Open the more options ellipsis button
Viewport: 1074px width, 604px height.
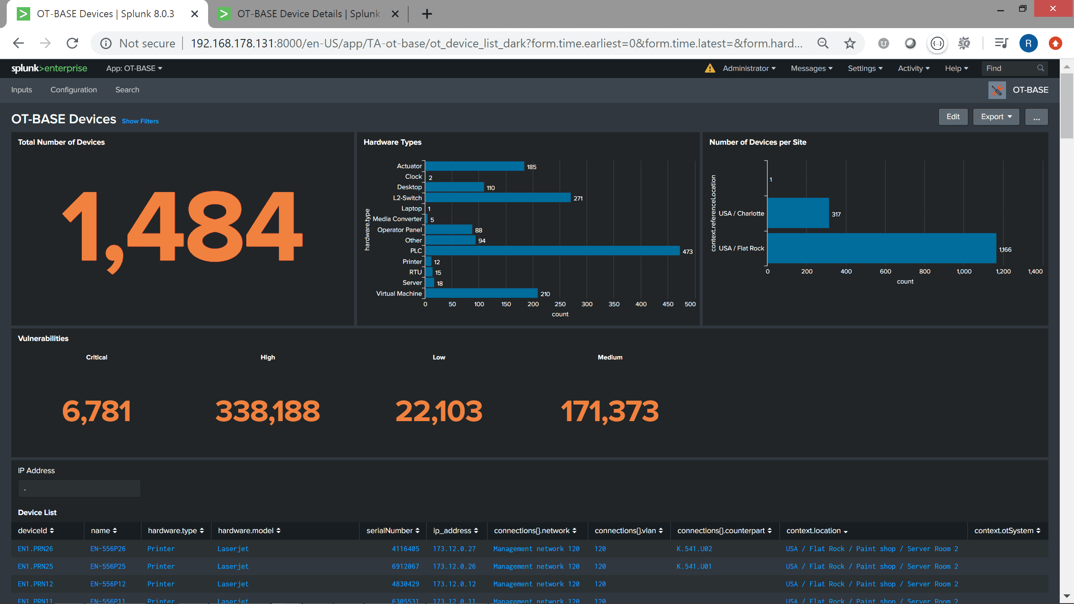1036,117
